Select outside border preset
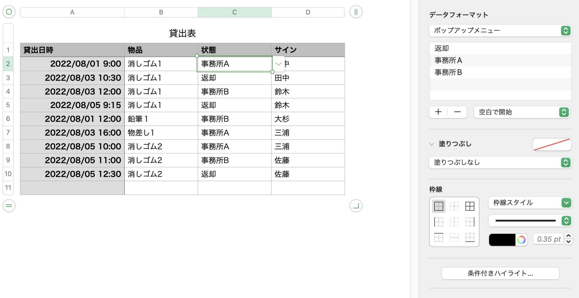This screenshot has height=298, width=579. point(470,206)
